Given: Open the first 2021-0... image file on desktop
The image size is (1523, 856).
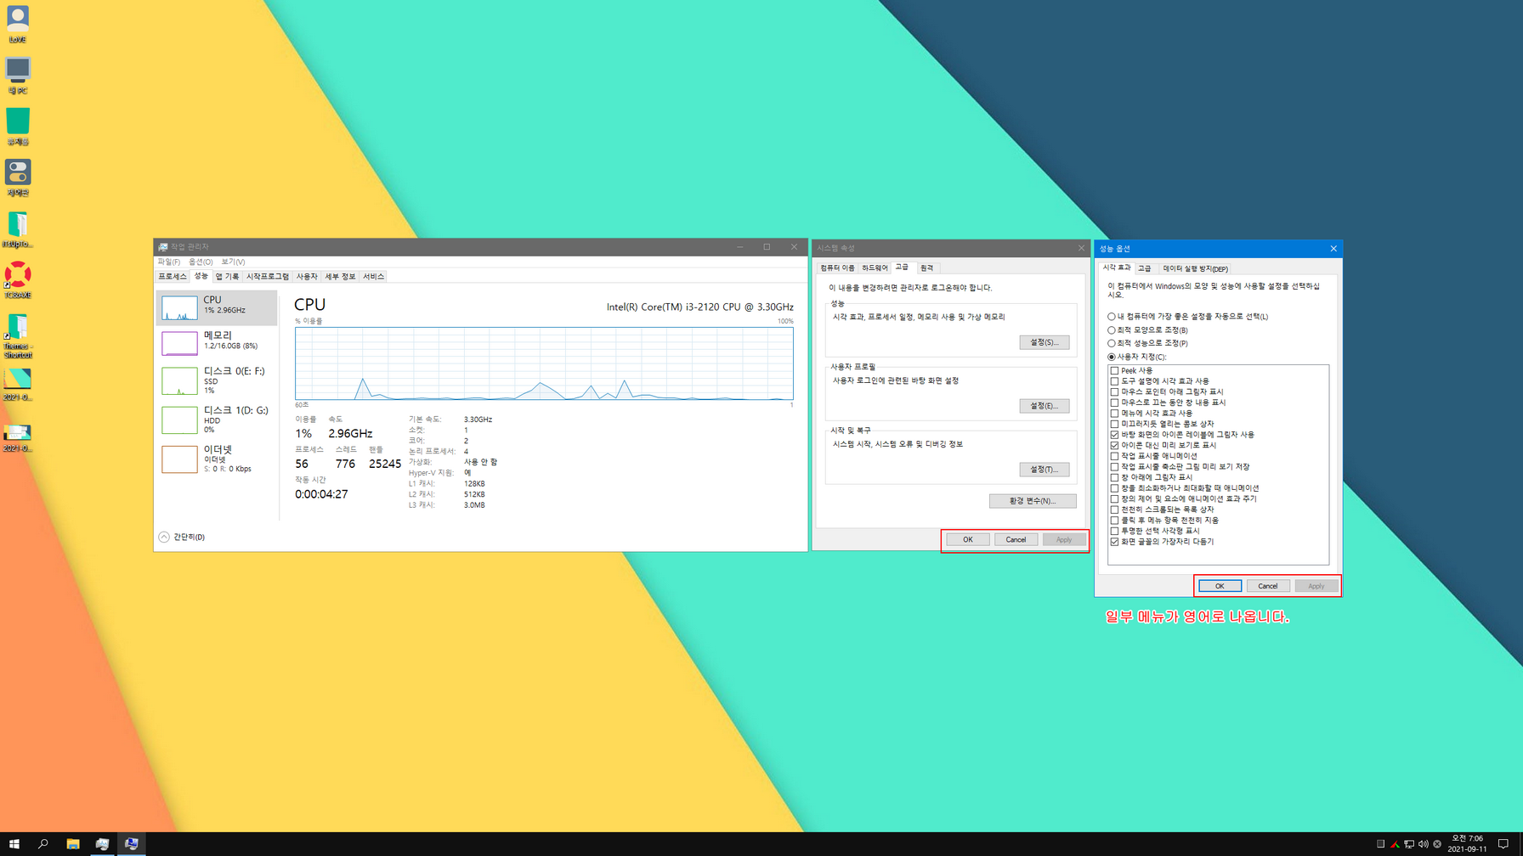Looking at the screenshot, I should click(18, 384).
